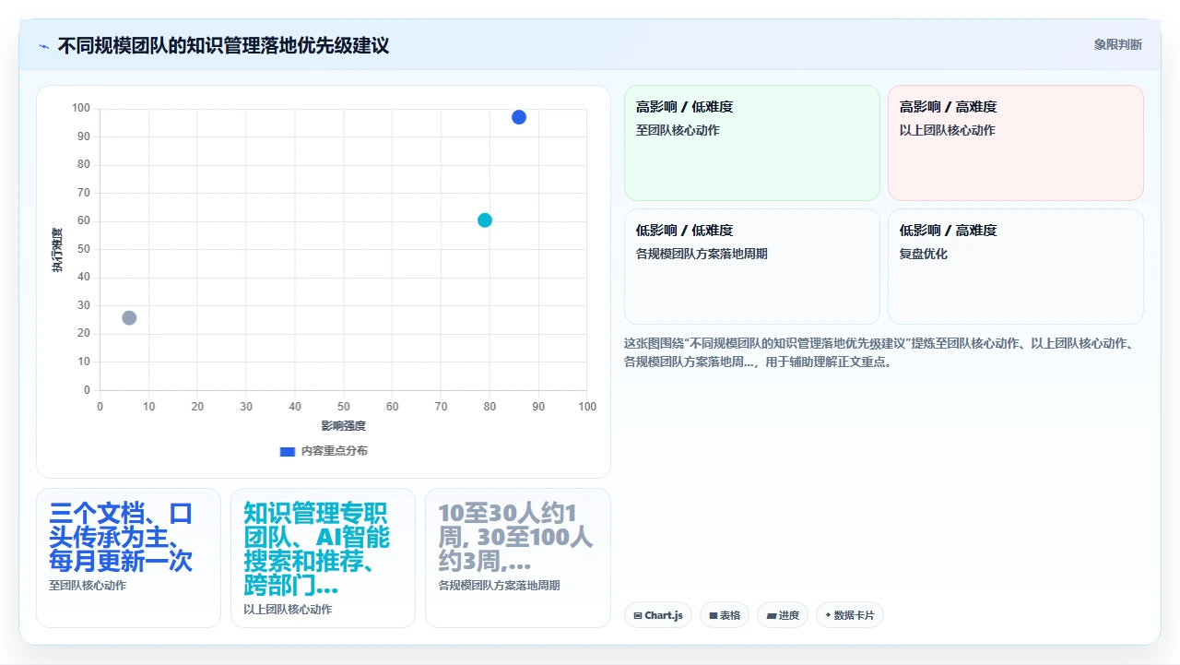The height and width of the screenshot is (665, 1180).
Task: Click the 数据卡片 tag
Action: coord(850,615)
